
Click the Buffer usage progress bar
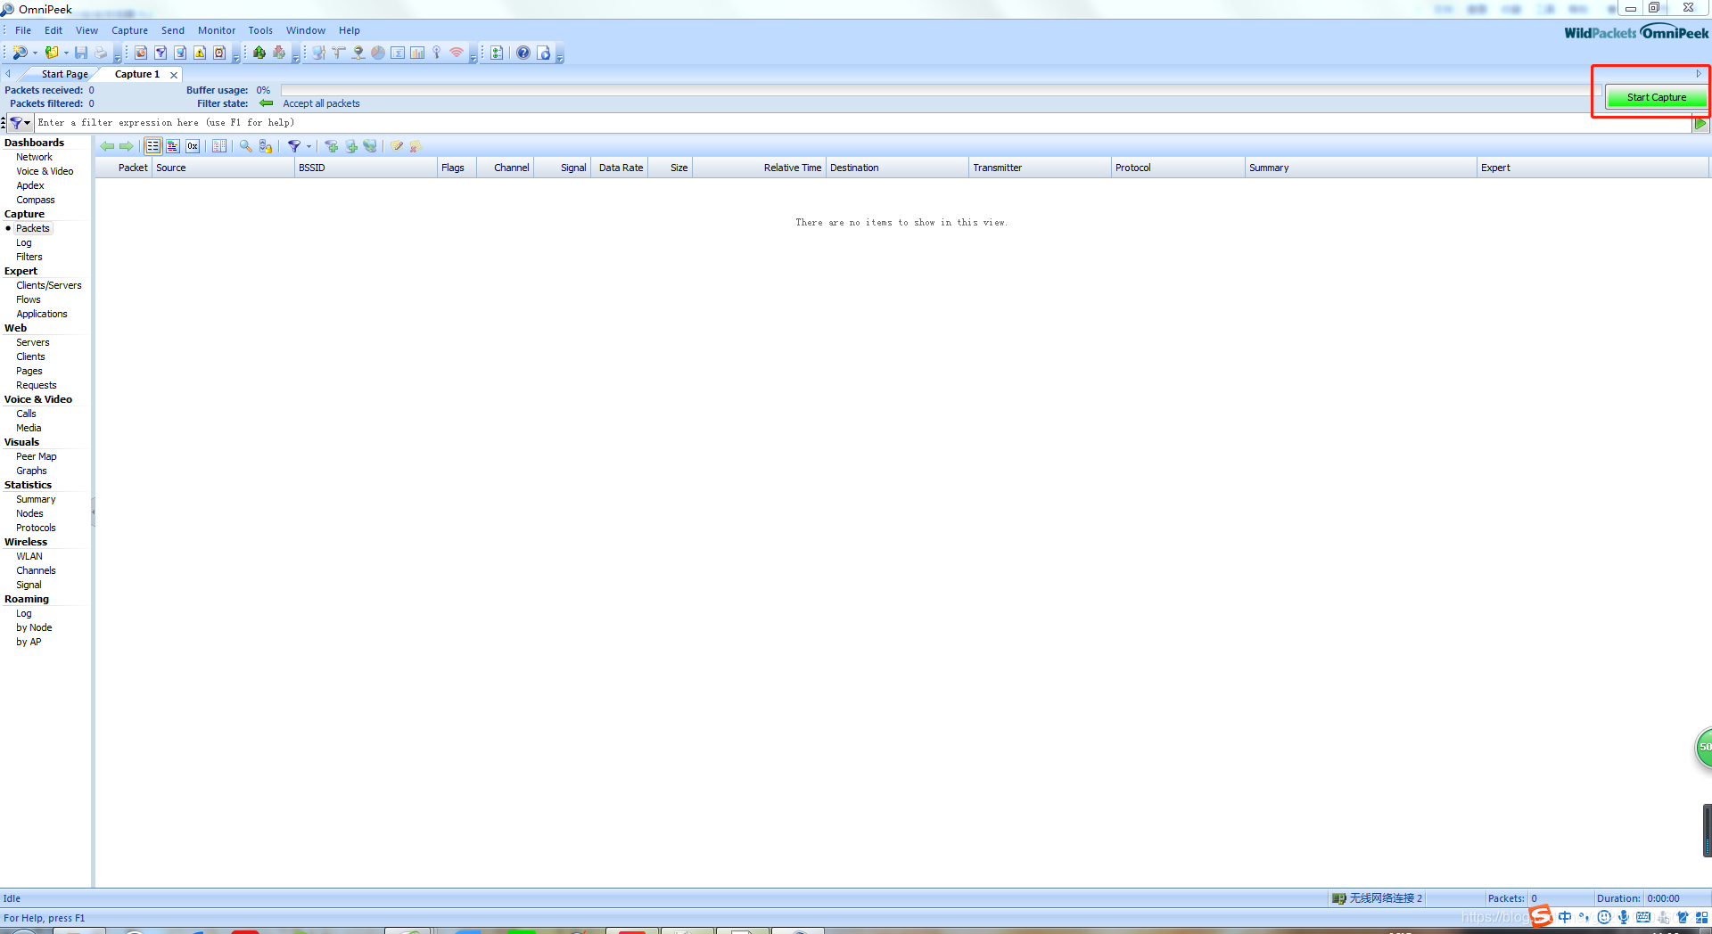click(x=941, y=90)
